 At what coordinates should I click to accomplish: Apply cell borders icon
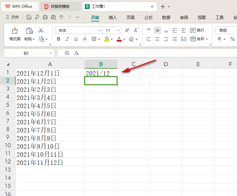(x=94, y=39)
